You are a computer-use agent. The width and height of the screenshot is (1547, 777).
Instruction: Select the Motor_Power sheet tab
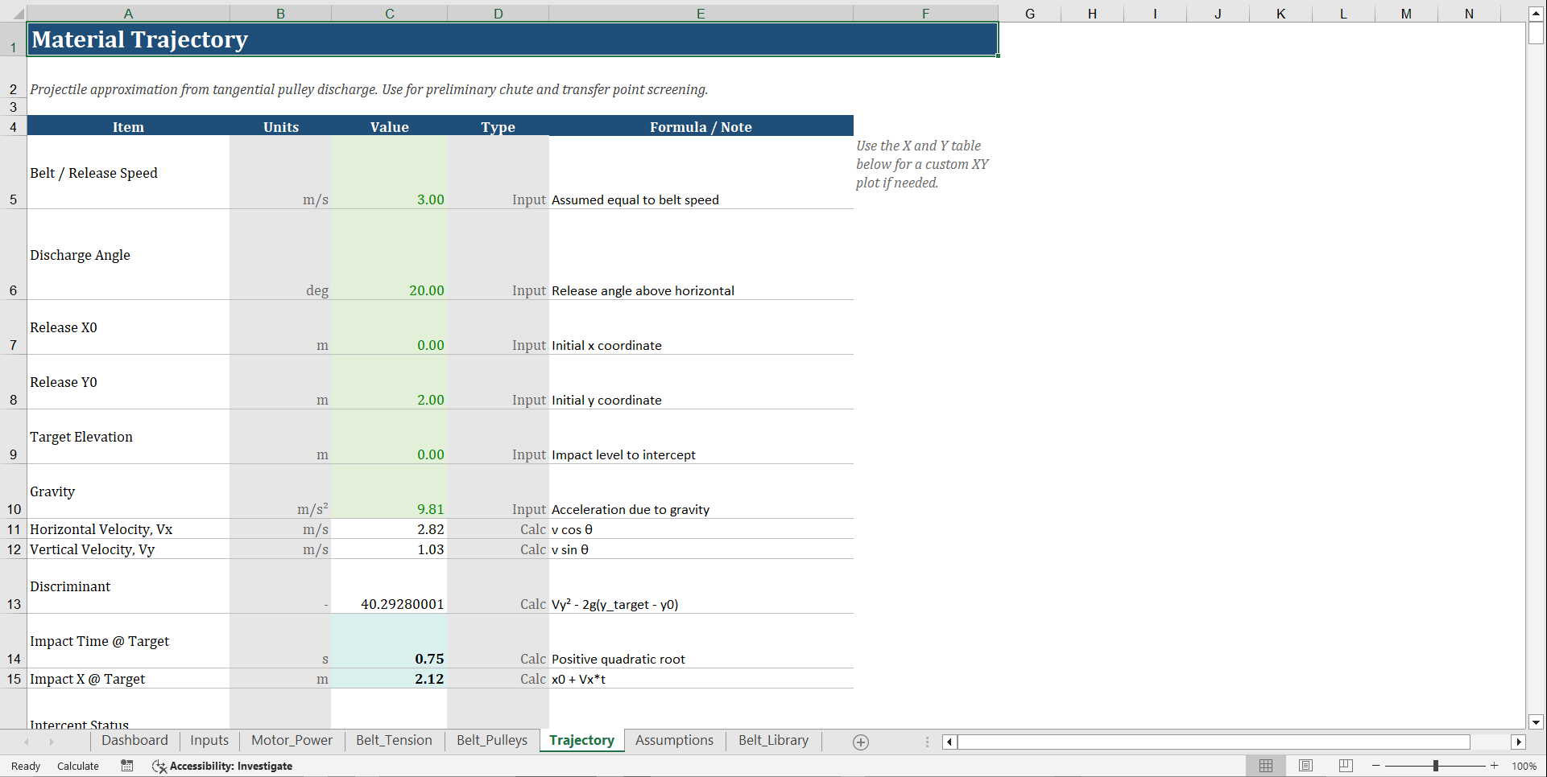[292, 740]
